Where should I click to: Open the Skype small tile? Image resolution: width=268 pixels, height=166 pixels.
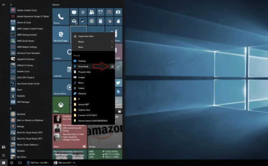click(x=119, y=92)
